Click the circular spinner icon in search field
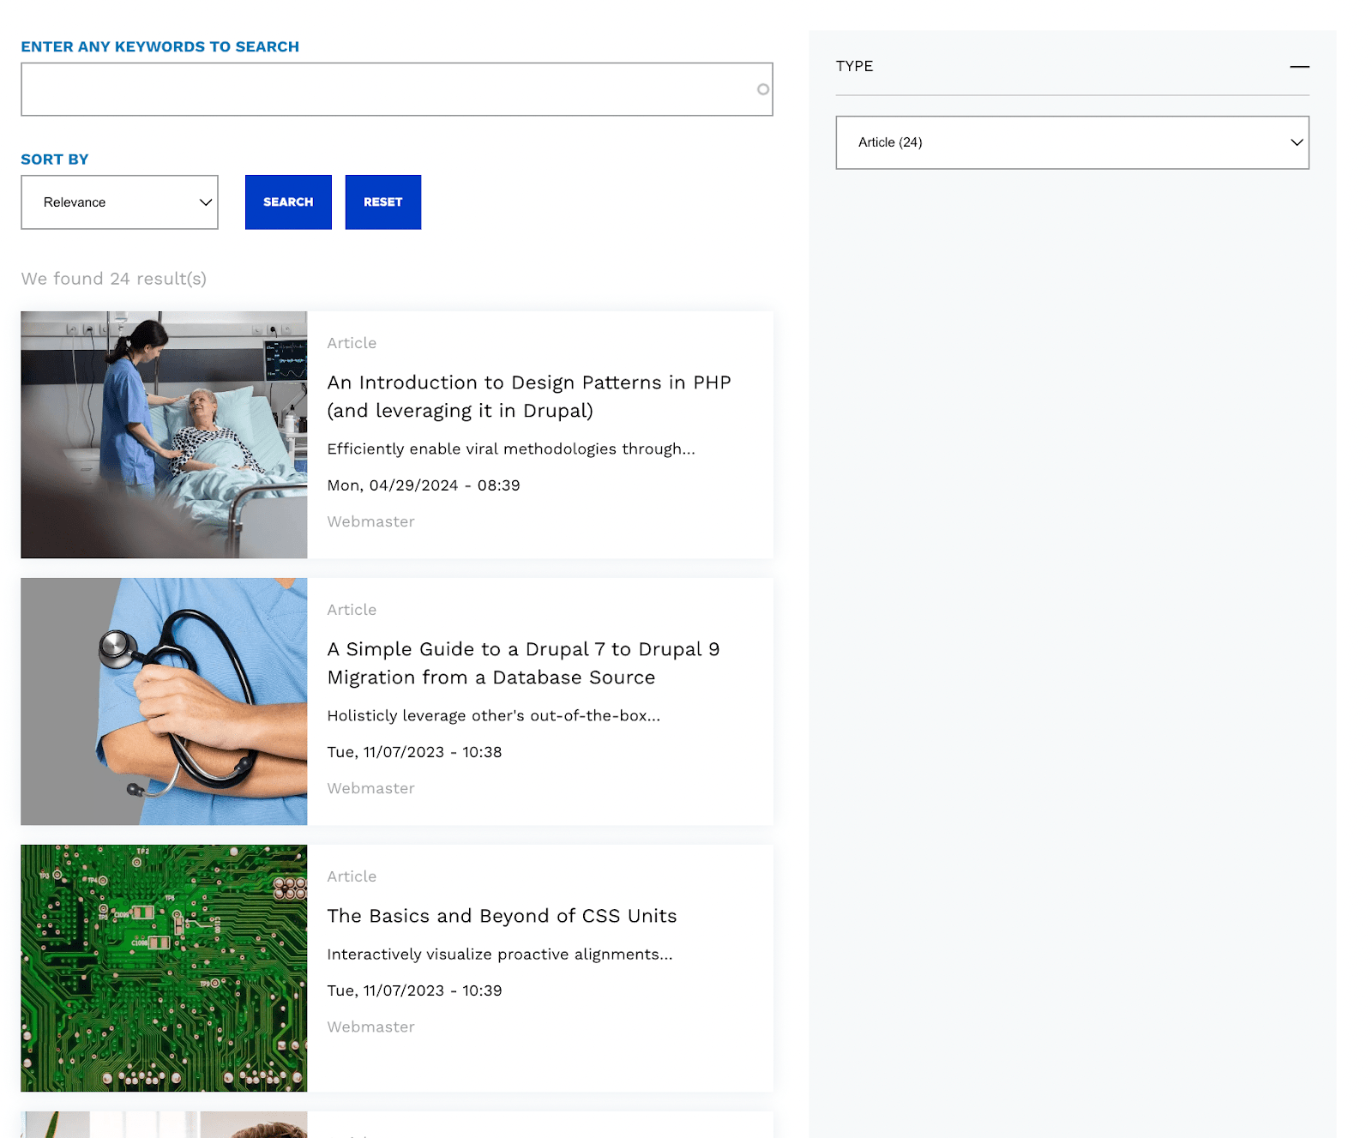1372x1138 pixels. (x=762, y=89)
